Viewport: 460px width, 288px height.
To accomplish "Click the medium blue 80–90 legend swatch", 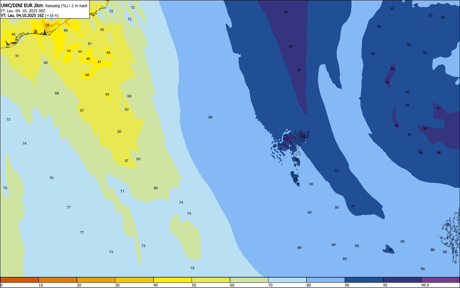I will pos(326,280).
